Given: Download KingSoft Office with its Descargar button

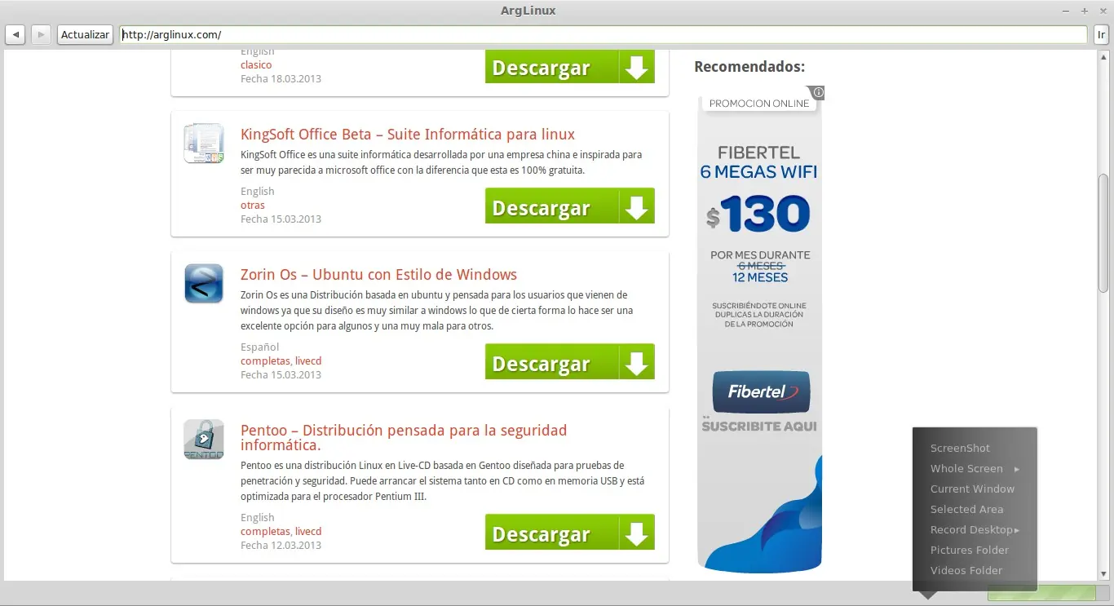Looking at the screenshot, I should pyautogui.click(x=570, y=206).
